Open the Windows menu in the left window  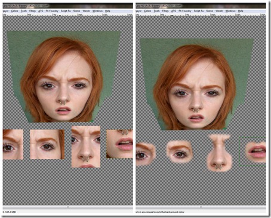[x=97, y=11]
